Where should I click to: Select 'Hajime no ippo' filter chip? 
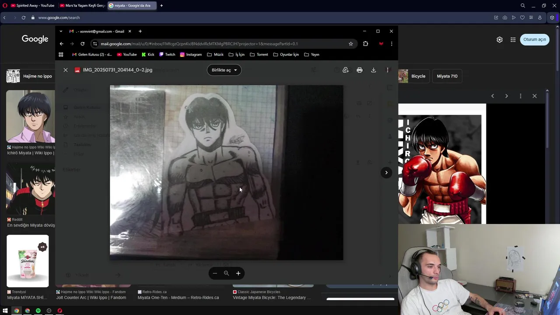tap(31, 76)
